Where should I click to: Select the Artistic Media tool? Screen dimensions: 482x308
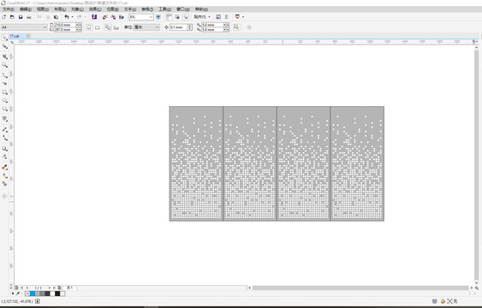[x=4, y=83]
